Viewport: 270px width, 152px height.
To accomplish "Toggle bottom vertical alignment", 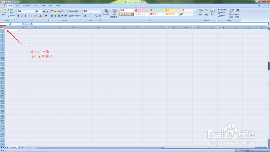I will (x=59, y=11).
